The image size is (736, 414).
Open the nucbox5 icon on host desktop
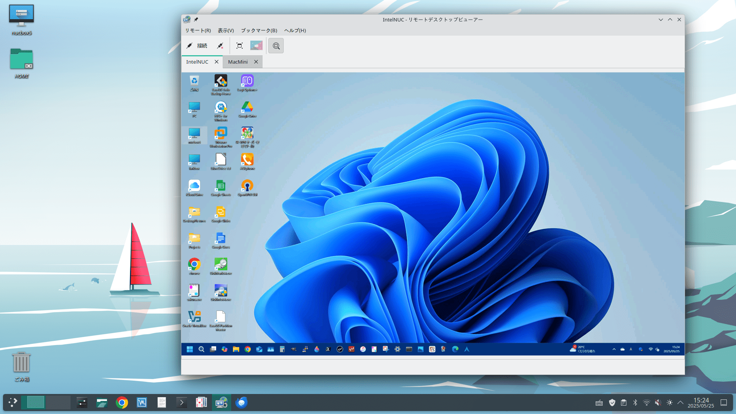coord(21,20)
